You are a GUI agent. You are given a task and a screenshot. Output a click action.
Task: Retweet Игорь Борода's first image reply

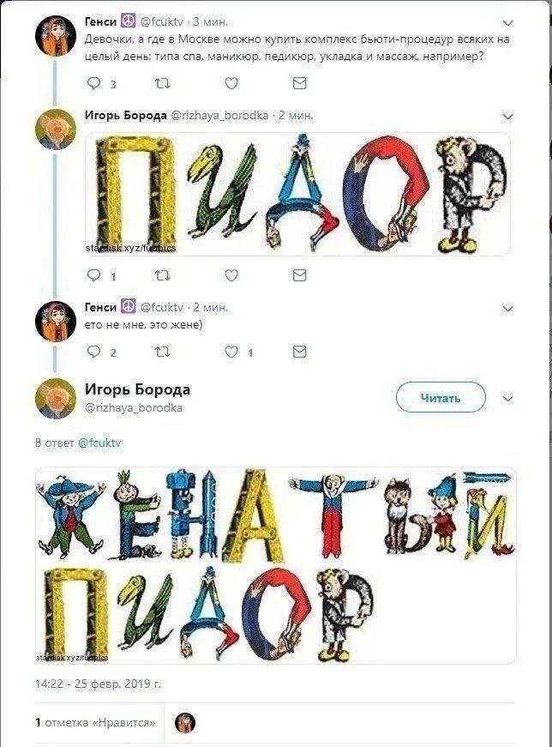(161, 275)
